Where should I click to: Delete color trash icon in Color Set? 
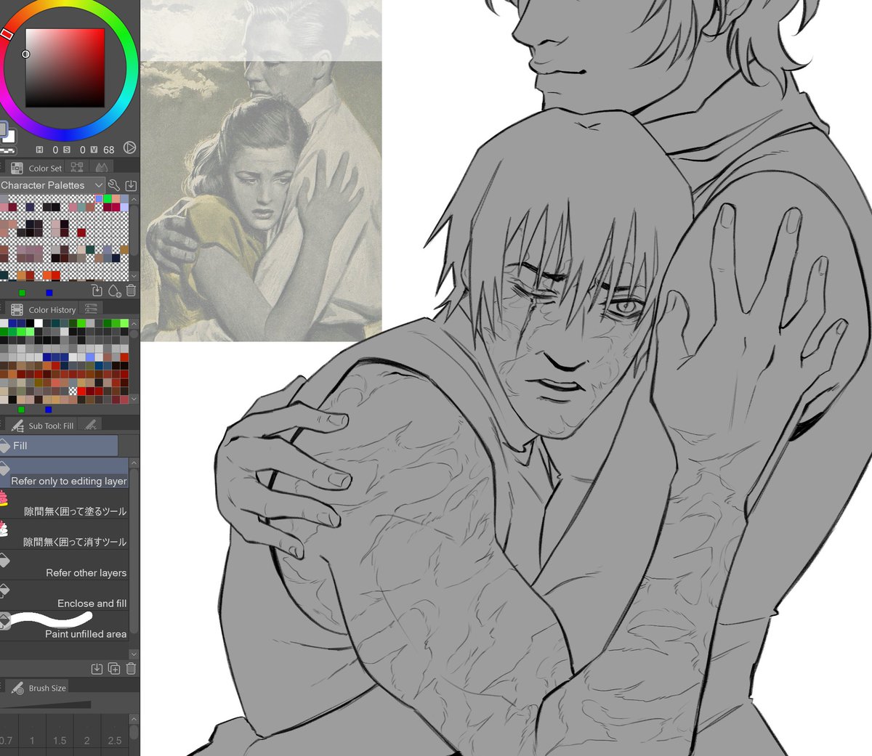pyautogui.click(x=131, y=290)
